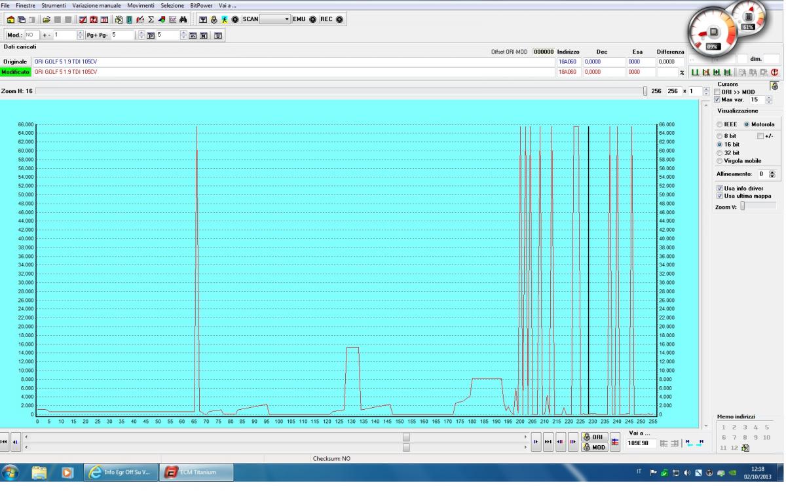
Task: Open Windows Media Player from taskbar
Action: (67, 472)
